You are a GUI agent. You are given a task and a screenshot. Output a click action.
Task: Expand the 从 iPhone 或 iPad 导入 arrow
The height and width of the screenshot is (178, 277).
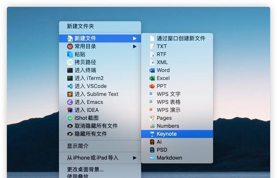click(135, 158)
